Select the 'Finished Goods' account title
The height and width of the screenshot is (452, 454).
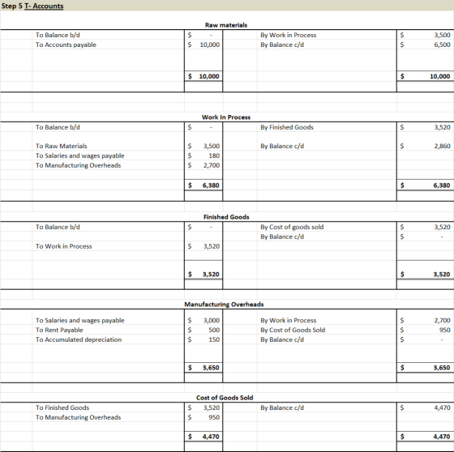226,217
